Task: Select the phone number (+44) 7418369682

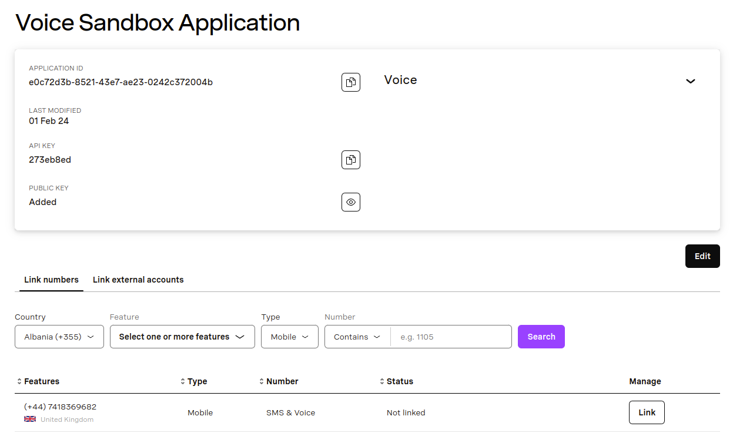Action: click(61, 406)
